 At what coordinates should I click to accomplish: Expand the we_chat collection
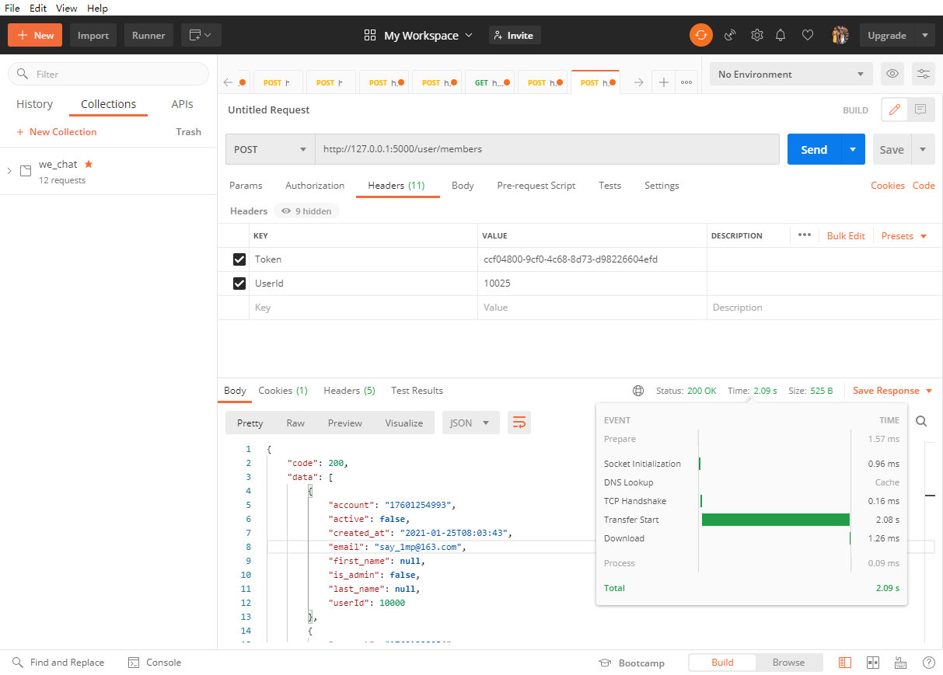tap(9, 170)
